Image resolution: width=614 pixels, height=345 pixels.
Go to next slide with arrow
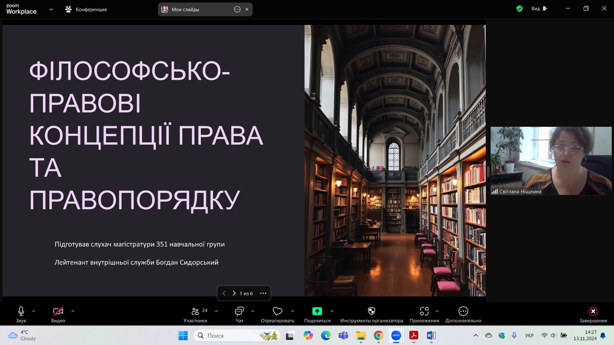click(x=234, y=293)
